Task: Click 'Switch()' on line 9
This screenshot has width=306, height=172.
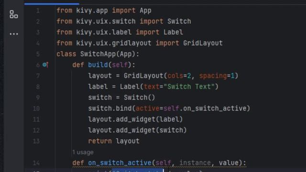Action: tap(139, 97)
